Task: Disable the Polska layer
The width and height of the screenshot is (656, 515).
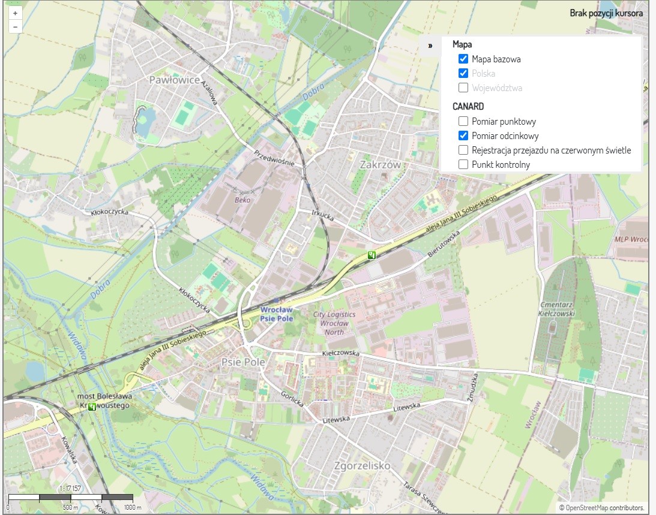Action: tap(463, 73)
